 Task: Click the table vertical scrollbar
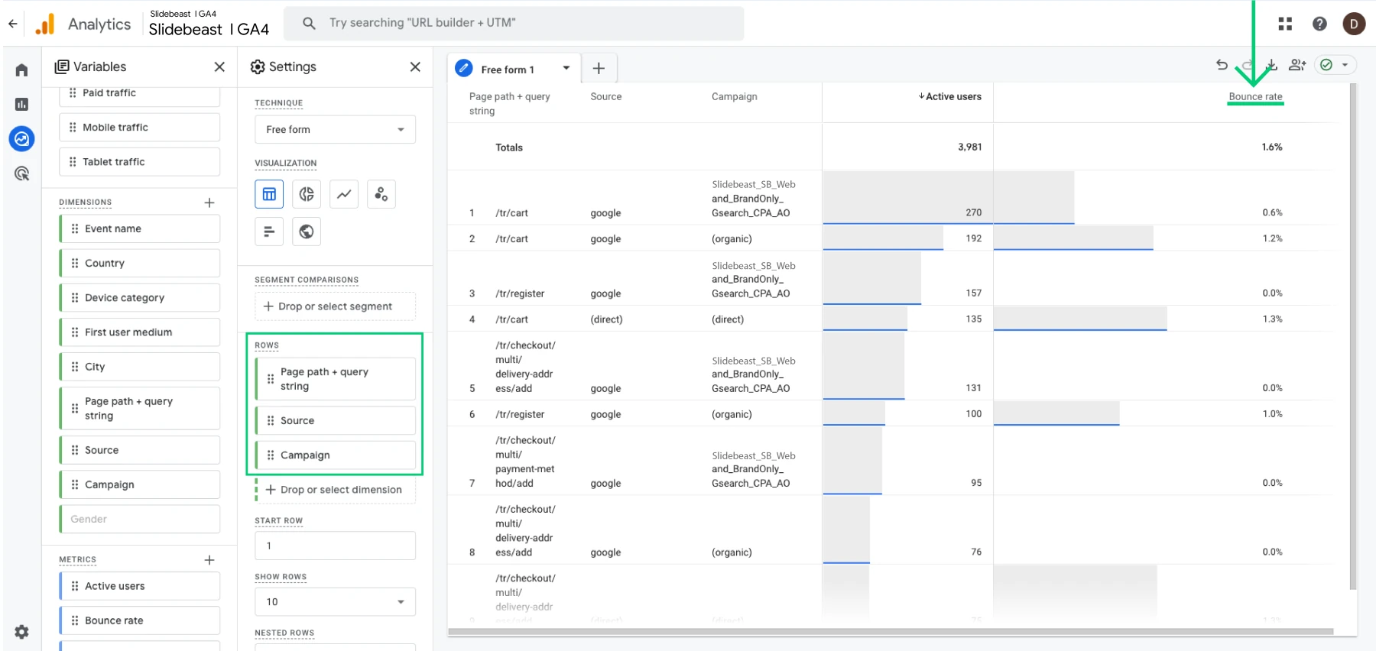[1353, 336]
